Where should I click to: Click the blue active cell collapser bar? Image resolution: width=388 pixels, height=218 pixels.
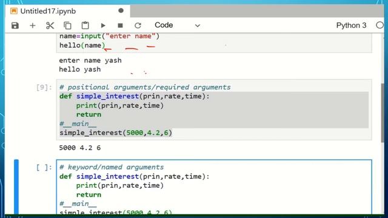click(x=16, y=187)
